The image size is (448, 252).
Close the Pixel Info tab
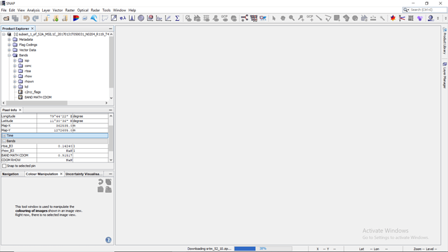pyautogui.click(x=20, y=110)
